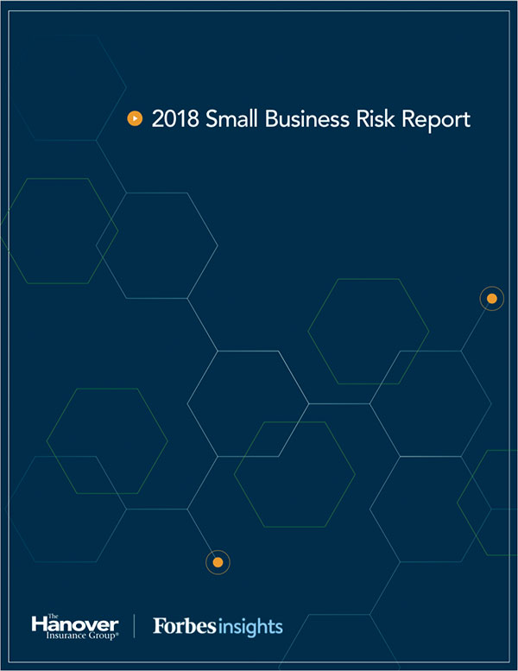Click the orange play icon beside the title
This screenshot has height=671, width=518.
tap(135, 118)
